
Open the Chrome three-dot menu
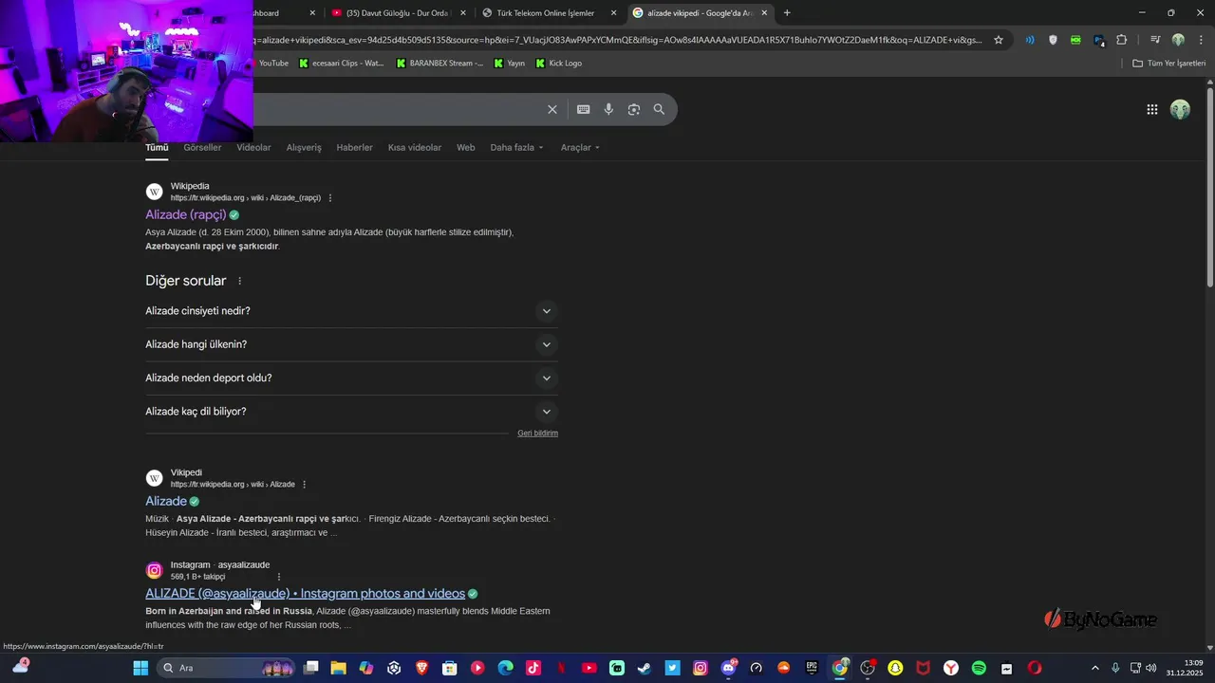pyautogui.click(x=1201, y=40)
